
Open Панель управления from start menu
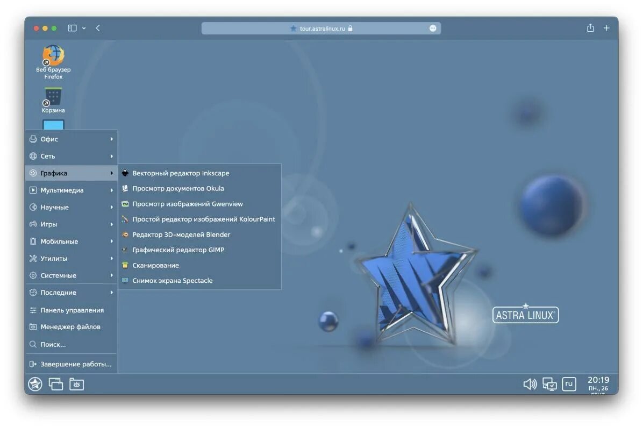72,310
